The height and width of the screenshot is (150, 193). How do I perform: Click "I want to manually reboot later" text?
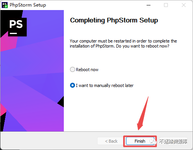105,85
